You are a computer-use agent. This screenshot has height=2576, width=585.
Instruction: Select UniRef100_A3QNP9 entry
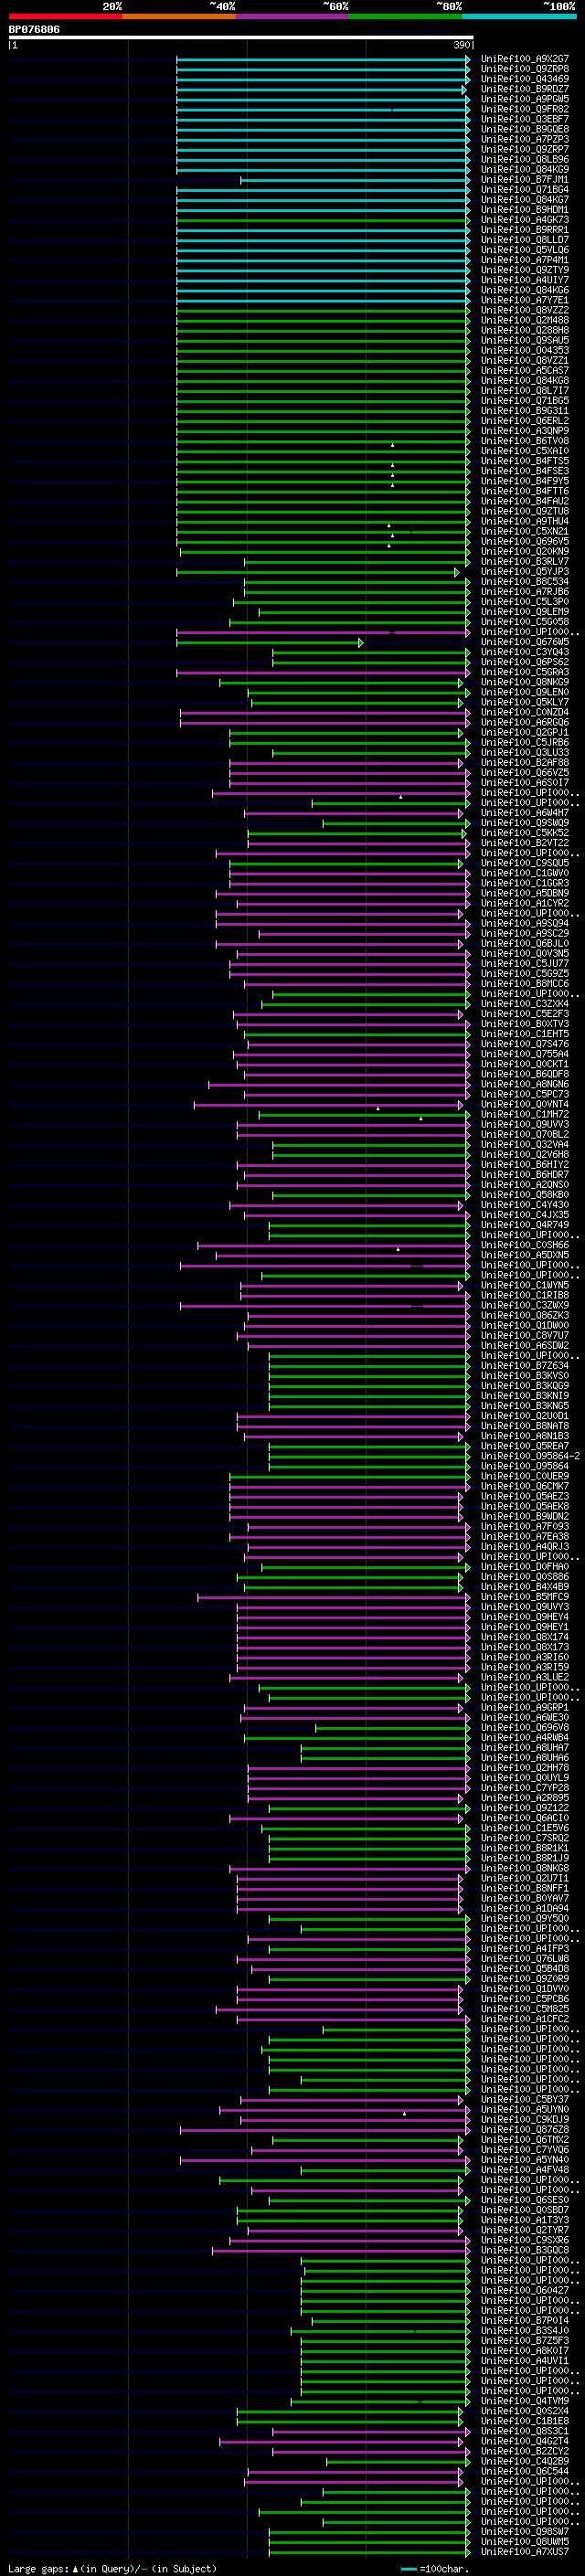(x=525, y=430)
